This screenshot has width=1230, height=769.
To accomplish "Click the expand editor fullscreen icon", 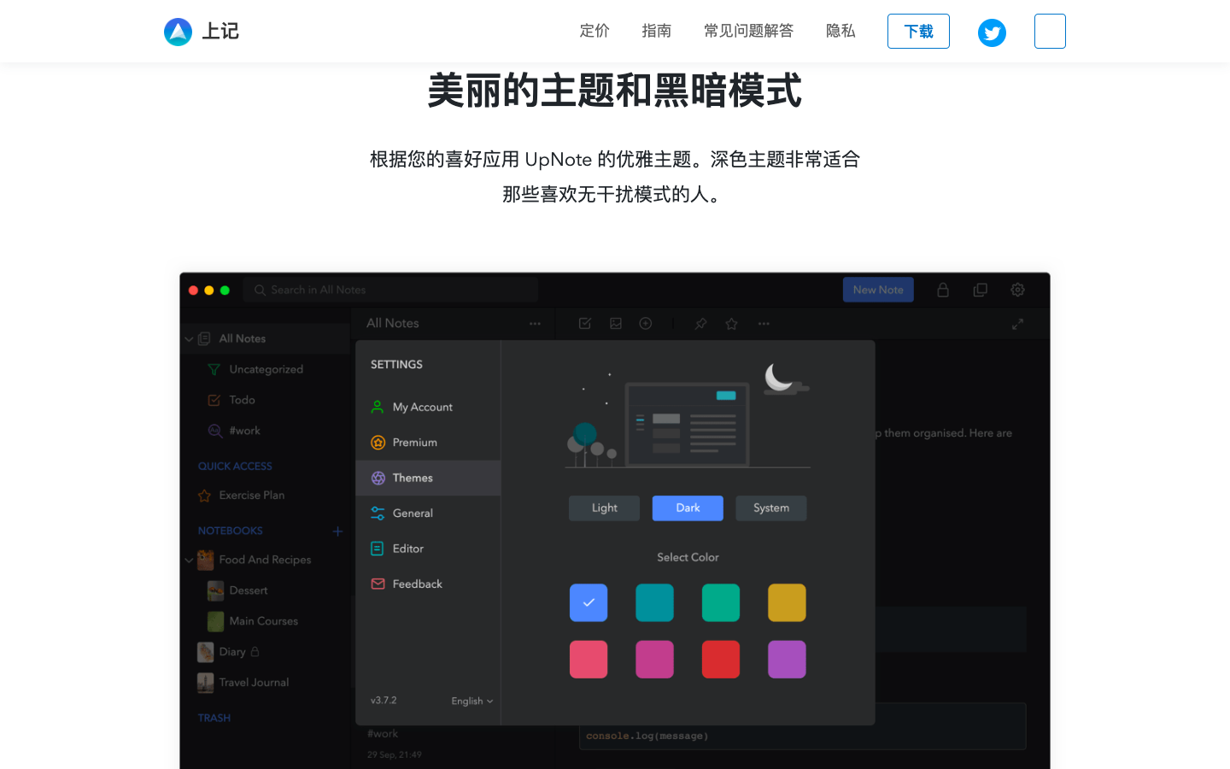I will [1017, 324].
